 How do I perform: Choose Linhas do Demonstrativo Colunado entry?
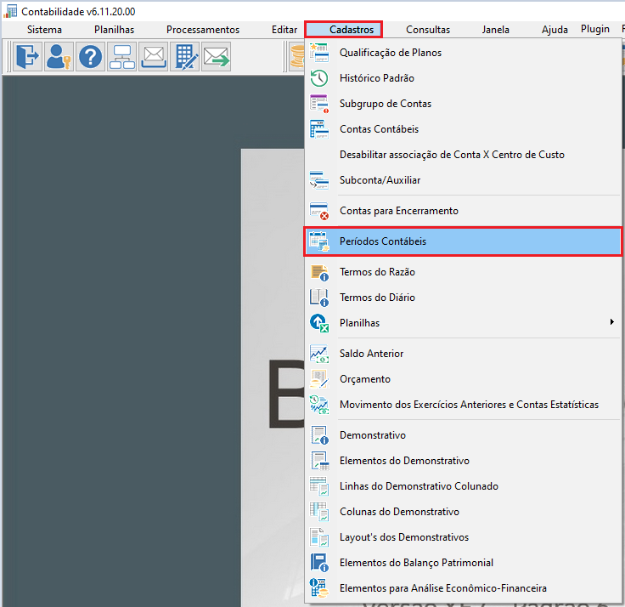pyautogui.click(x=463, y=486)
